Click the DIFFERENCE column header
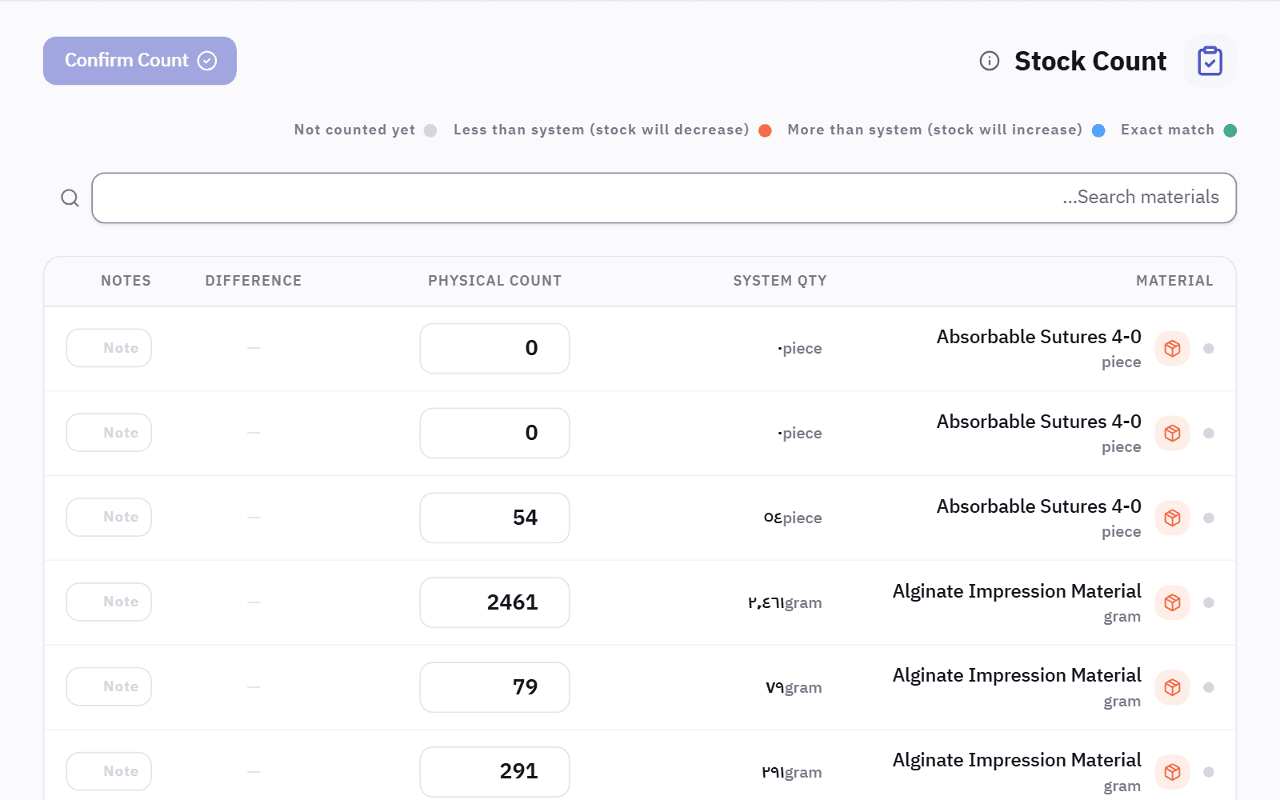The width and height of the screenshot is (1280, 800). point(254,281)
